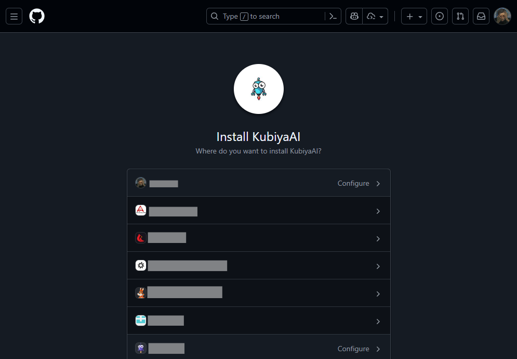View your pull requests

tap(460, 16)
